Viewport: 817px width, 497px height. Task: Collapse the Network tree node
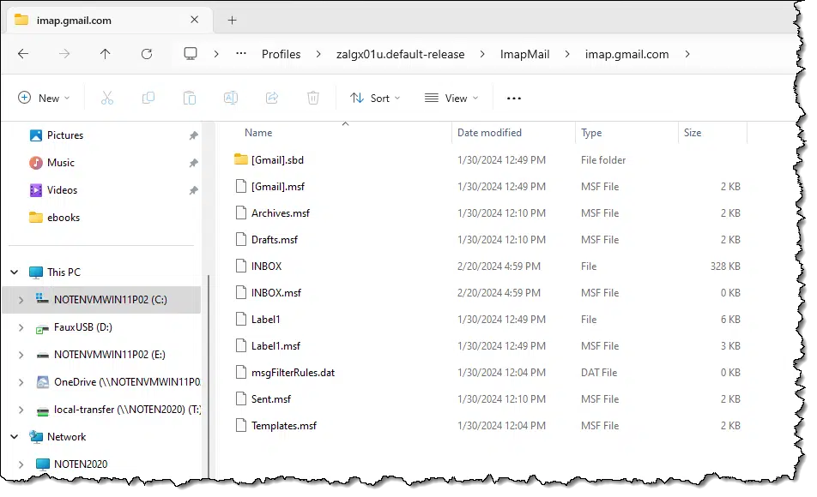(15, 437)
